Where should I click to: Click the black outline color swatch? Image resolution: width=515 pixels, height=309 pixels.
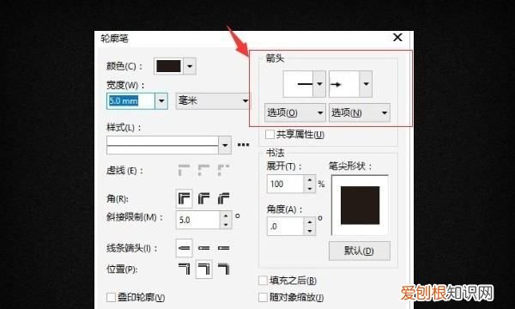point(168,66)
